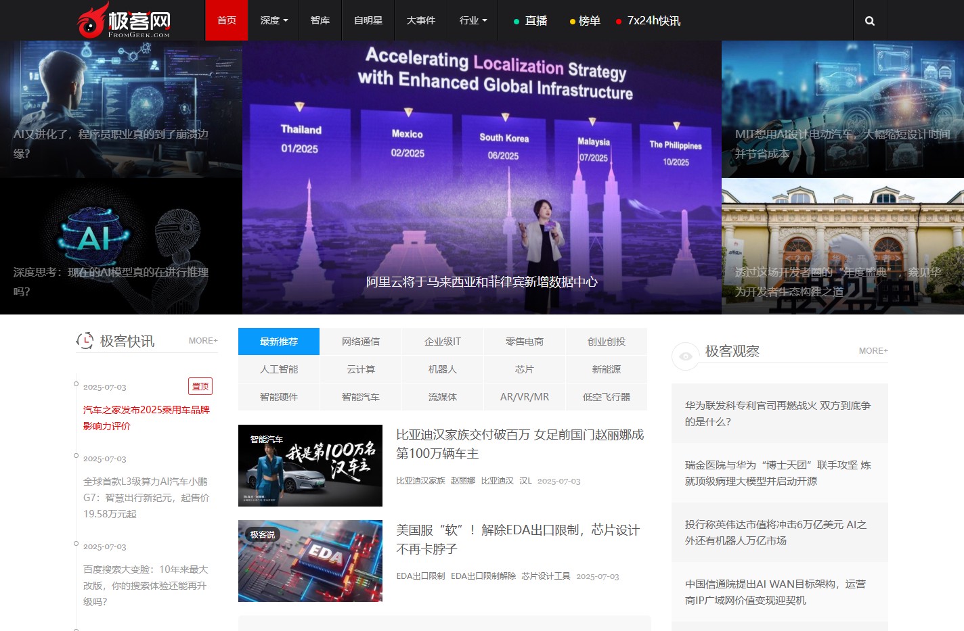Select the 零售电商 tab
Image resolution: width=964 pixels, height=631 pixels.
click(x=525, y=342)
